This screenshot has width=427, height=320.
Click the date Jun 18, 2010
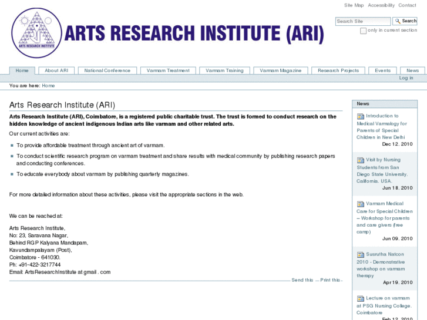pyautogui.click(x=397, y=188)
